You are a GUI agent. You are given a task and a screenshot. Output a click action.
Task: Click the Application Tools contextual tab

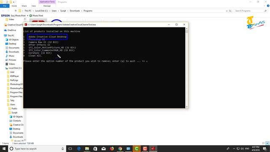[47, 2]
